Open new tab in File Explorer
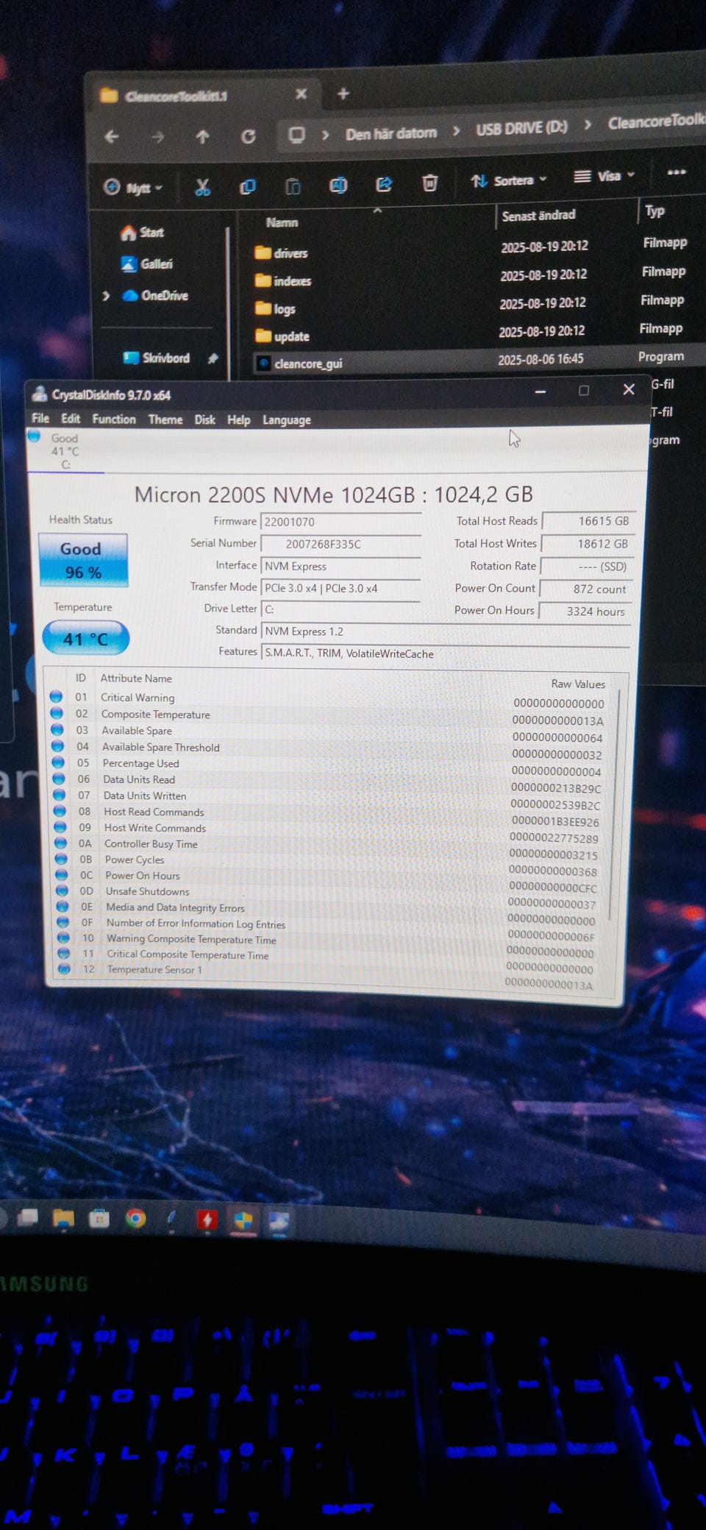Screen dimensions: 706x1530 343,94
